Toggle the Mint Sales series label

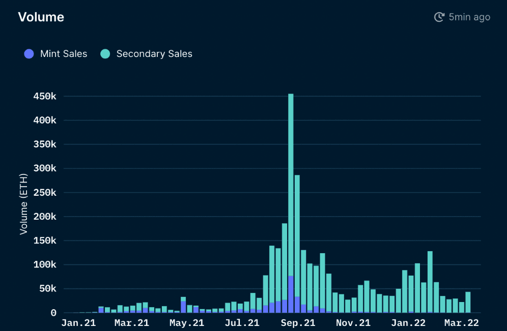point(64,54)
